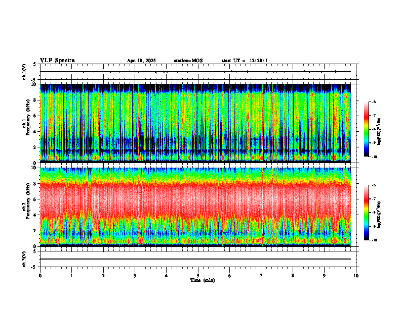This screenshot has height=309, width=401.
Task: Click the ch.3(V) waveform axis label
Action: coord(24,259)
